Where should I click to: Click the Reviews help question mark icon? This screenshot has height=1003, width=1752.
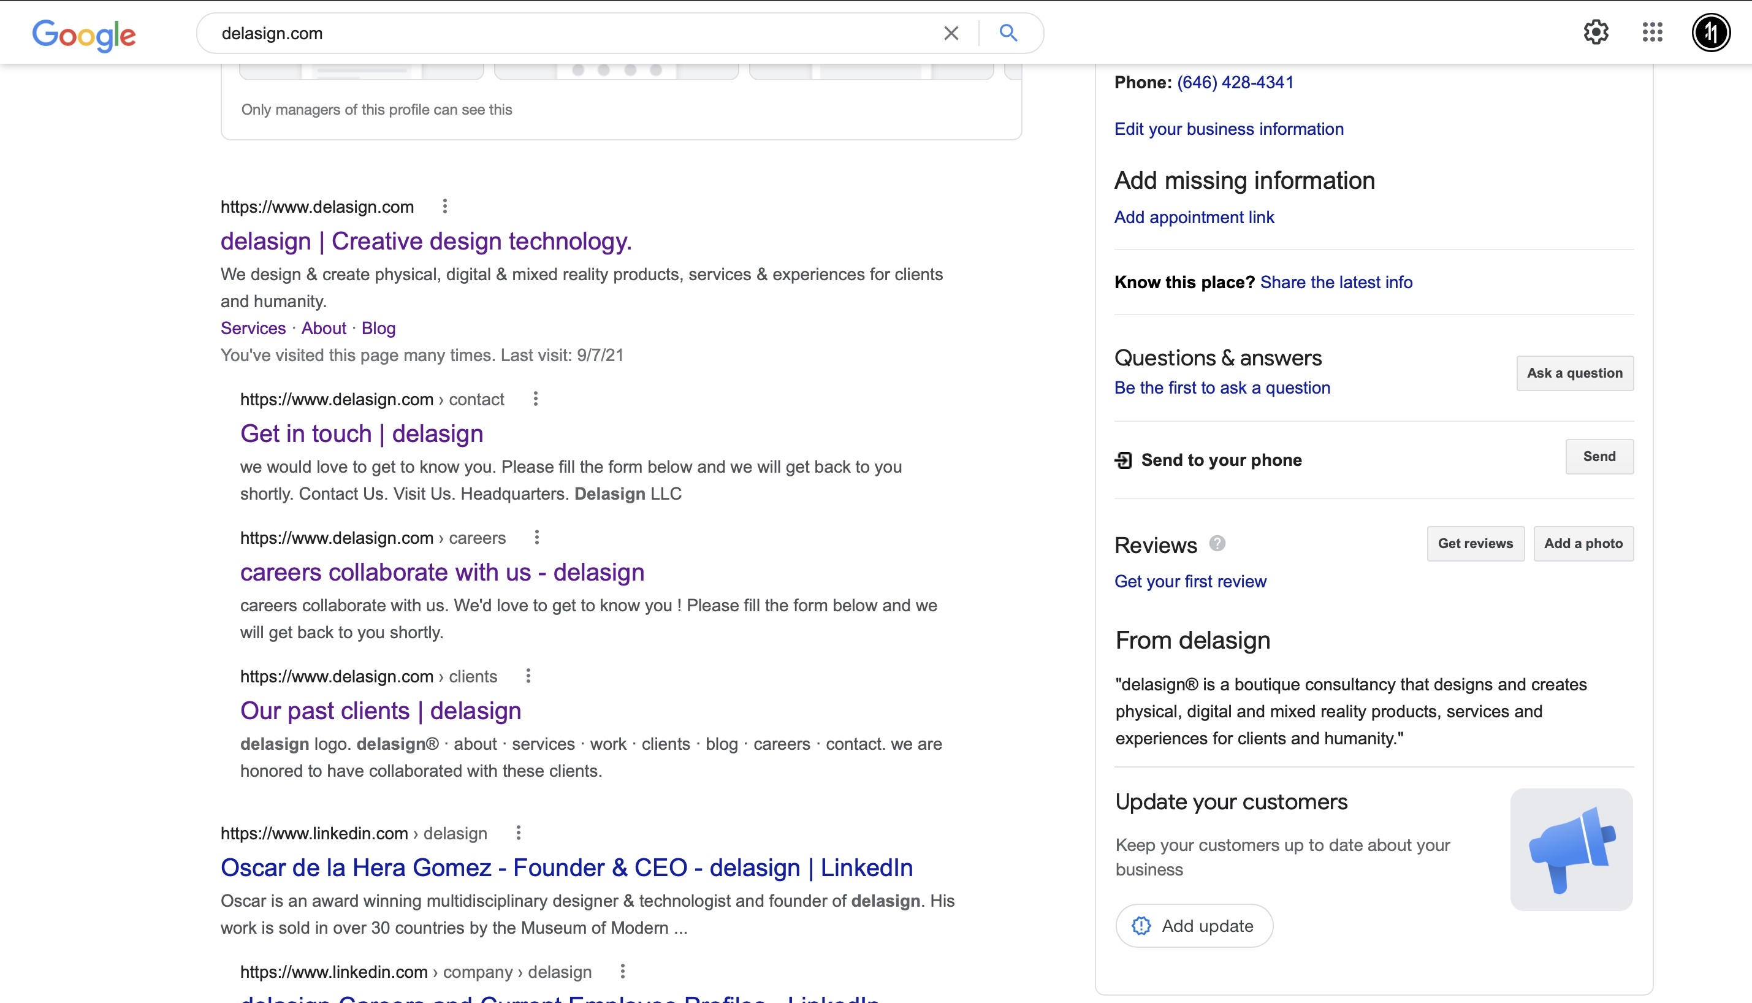point(1217,544)
